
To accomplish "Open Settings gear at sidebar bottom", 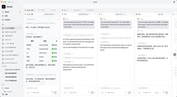I will tap(3, 94).
